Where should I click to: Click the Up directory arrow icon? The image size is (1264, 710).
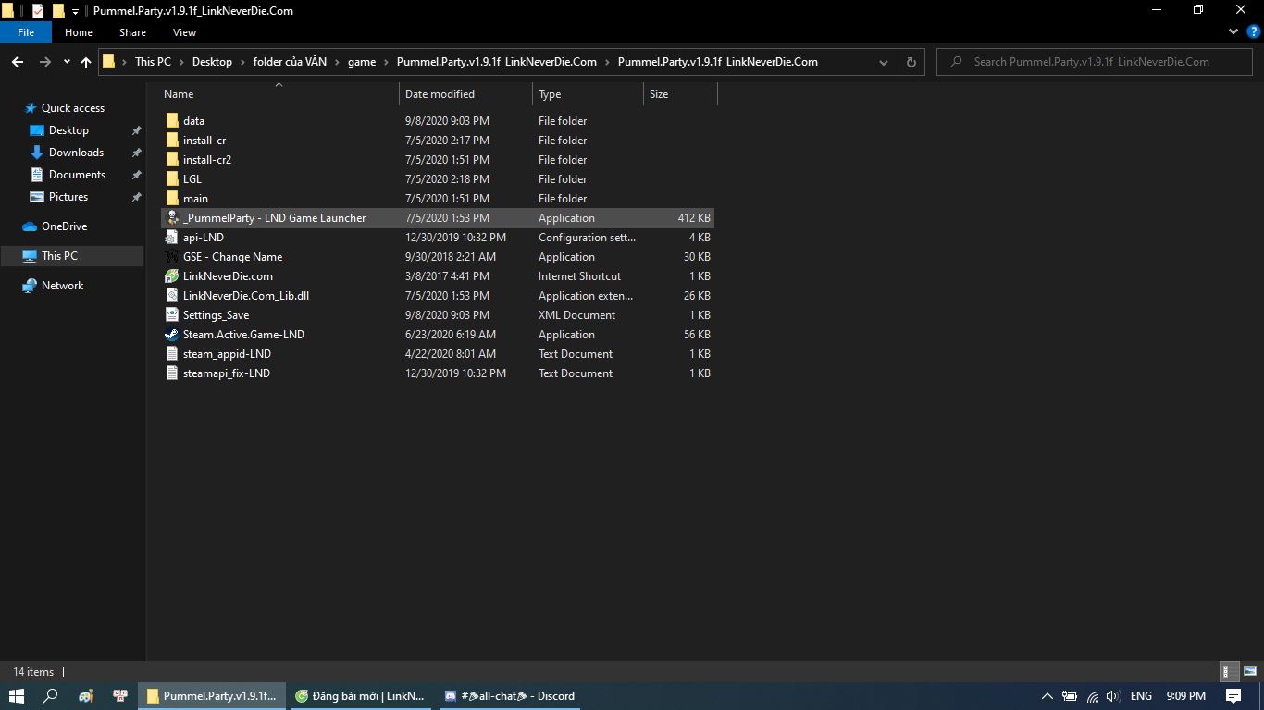pyautogui.click(x=86, y=62)
